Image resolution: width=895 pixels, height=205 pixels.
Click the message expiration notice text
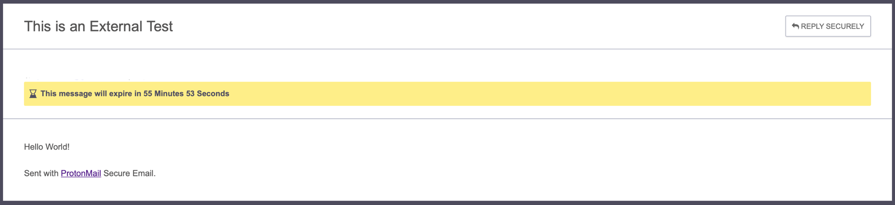coord(135,94)
